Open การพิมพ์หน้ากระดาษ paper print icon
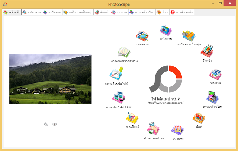 124,52
